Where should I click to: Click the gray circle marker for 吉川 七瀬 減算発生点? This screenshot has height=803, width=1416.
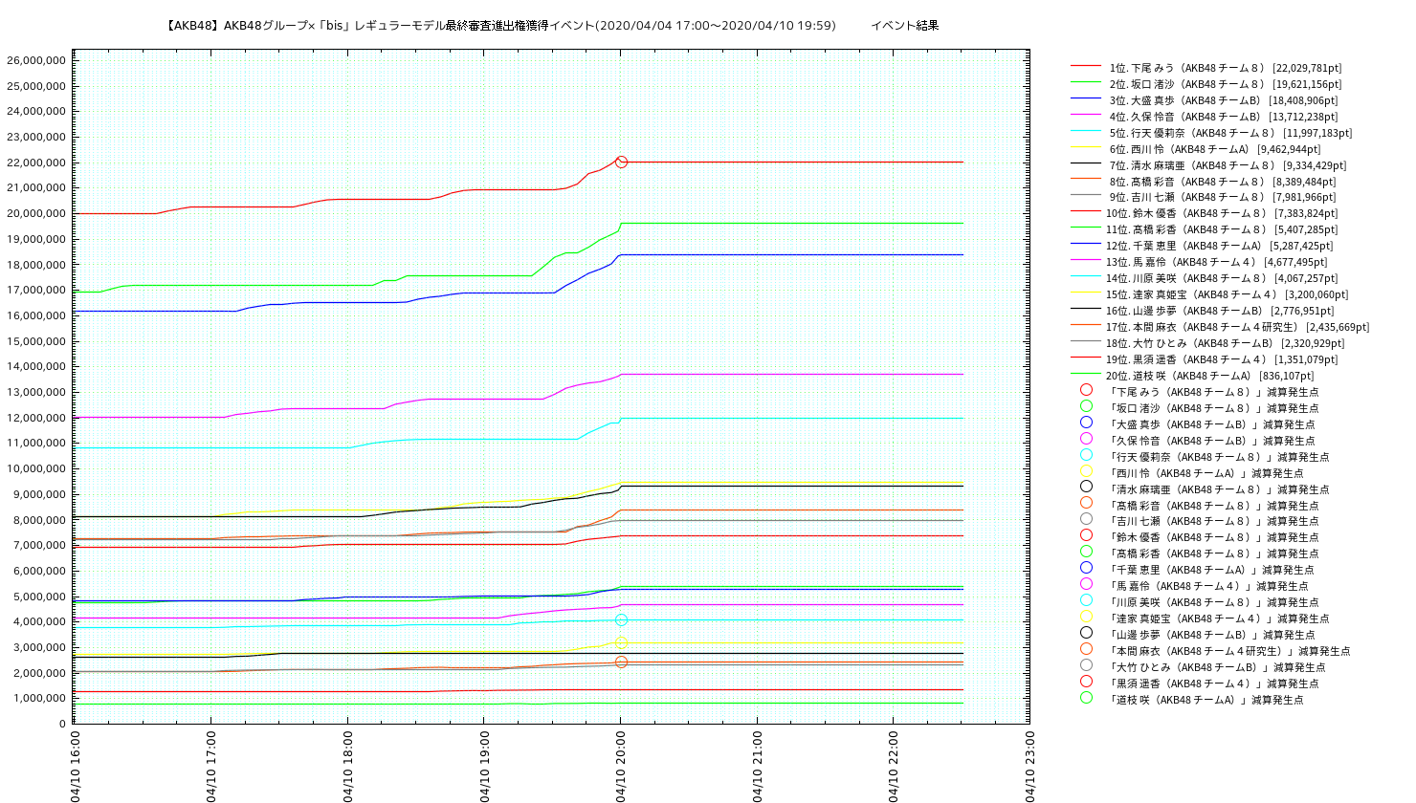pos(1086,519)
